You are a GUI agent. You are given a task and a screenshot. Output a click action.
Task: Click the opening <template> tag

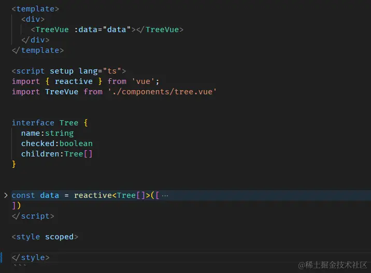[x=35, y=9]
